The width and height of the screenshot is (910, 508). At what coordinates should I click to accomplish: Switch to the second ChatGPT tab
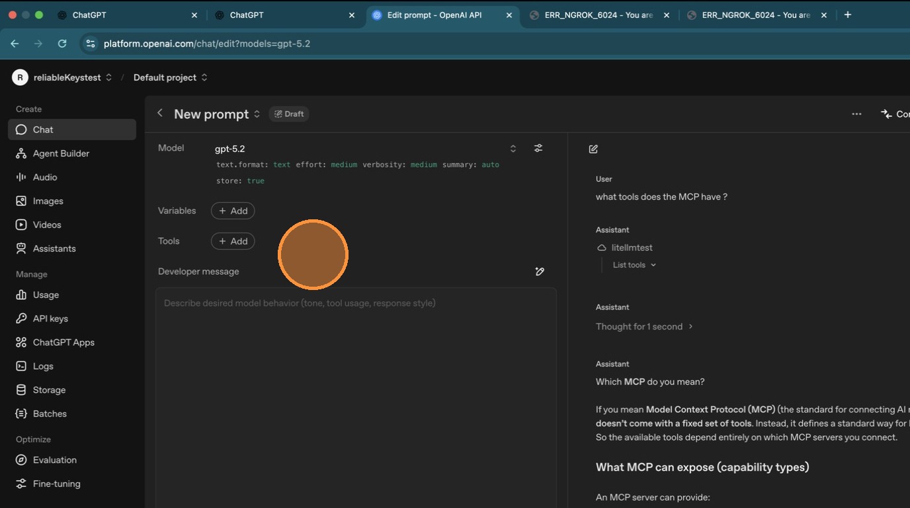285,15
